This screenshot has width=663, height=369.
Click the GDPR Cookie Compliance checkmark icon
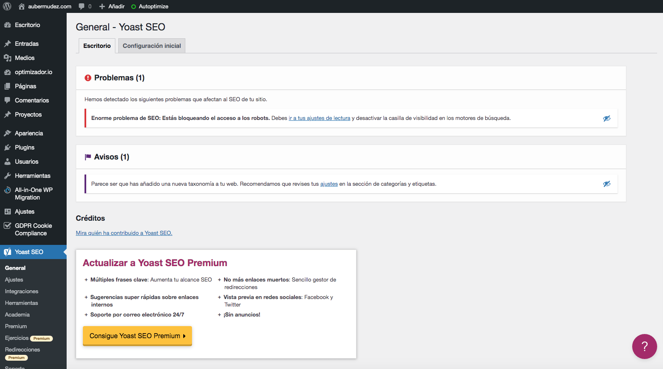tap(7, 226)
